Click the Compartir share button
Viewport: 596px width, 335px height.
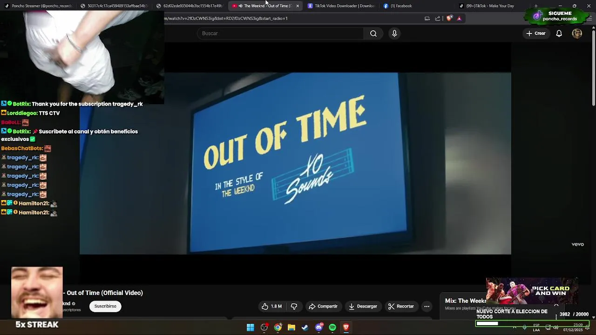click(x=323, y=306)
